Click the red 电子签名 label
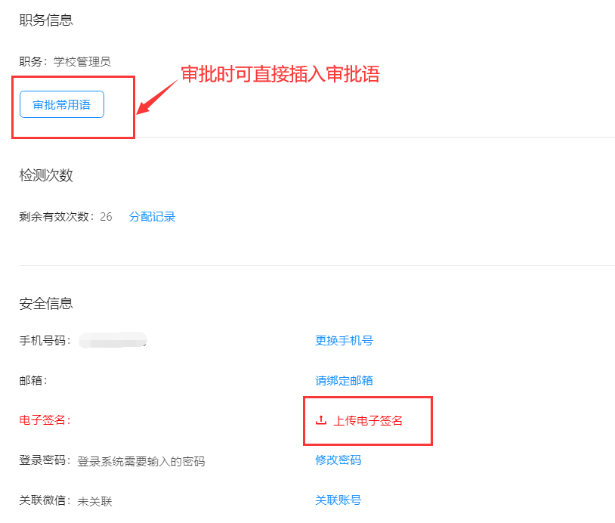Viewport: 615px width, 523px height. [45, 420]
